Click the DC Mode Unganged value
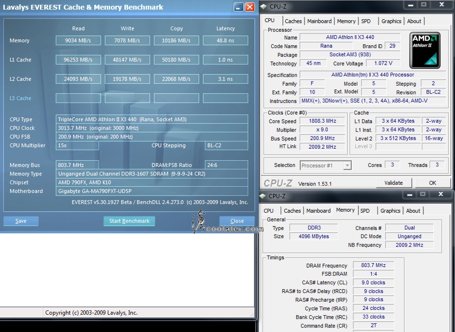 (x=409, y=236)
